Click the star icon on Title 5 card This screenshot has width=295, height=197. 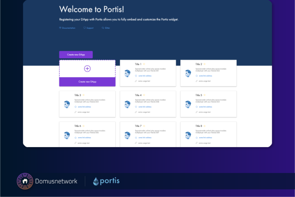pos(197,107)
